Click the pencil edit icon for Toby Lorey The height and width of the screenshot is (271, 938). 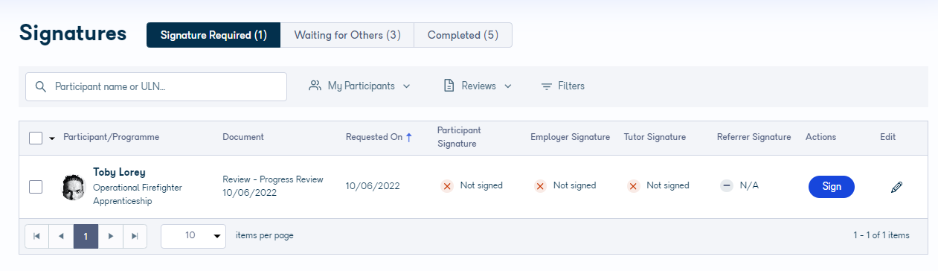(x=896, y=187)
